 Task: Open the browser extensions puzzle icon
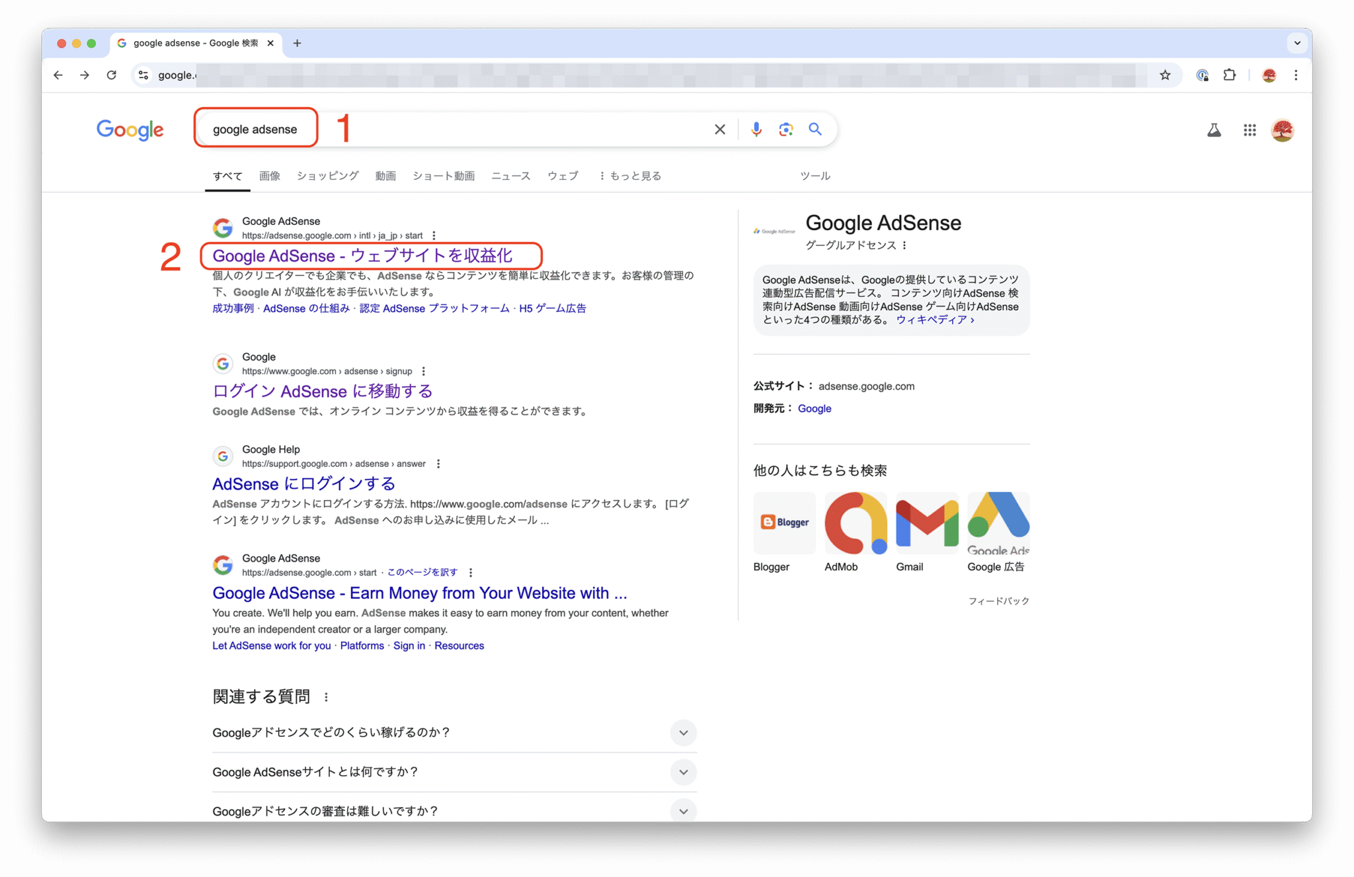pyautogui.click(x=1230, y=75)
